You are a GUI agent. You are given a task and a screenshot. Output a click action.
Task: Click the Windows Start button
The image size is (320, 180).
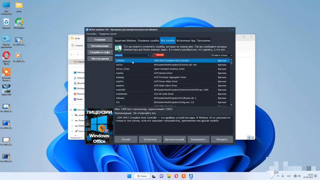pyautogui.click(x=129, y=176)
